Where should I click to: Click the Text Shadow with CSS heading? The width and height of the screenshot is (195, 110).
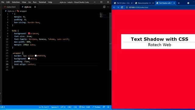click(x=159, y=39)
